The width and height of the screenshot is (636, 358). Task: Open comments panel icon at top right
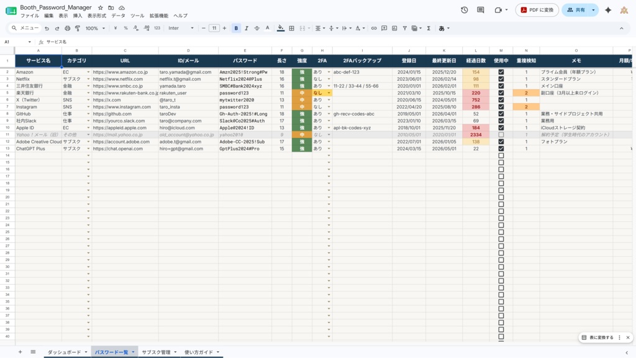(x=481, y=10)
